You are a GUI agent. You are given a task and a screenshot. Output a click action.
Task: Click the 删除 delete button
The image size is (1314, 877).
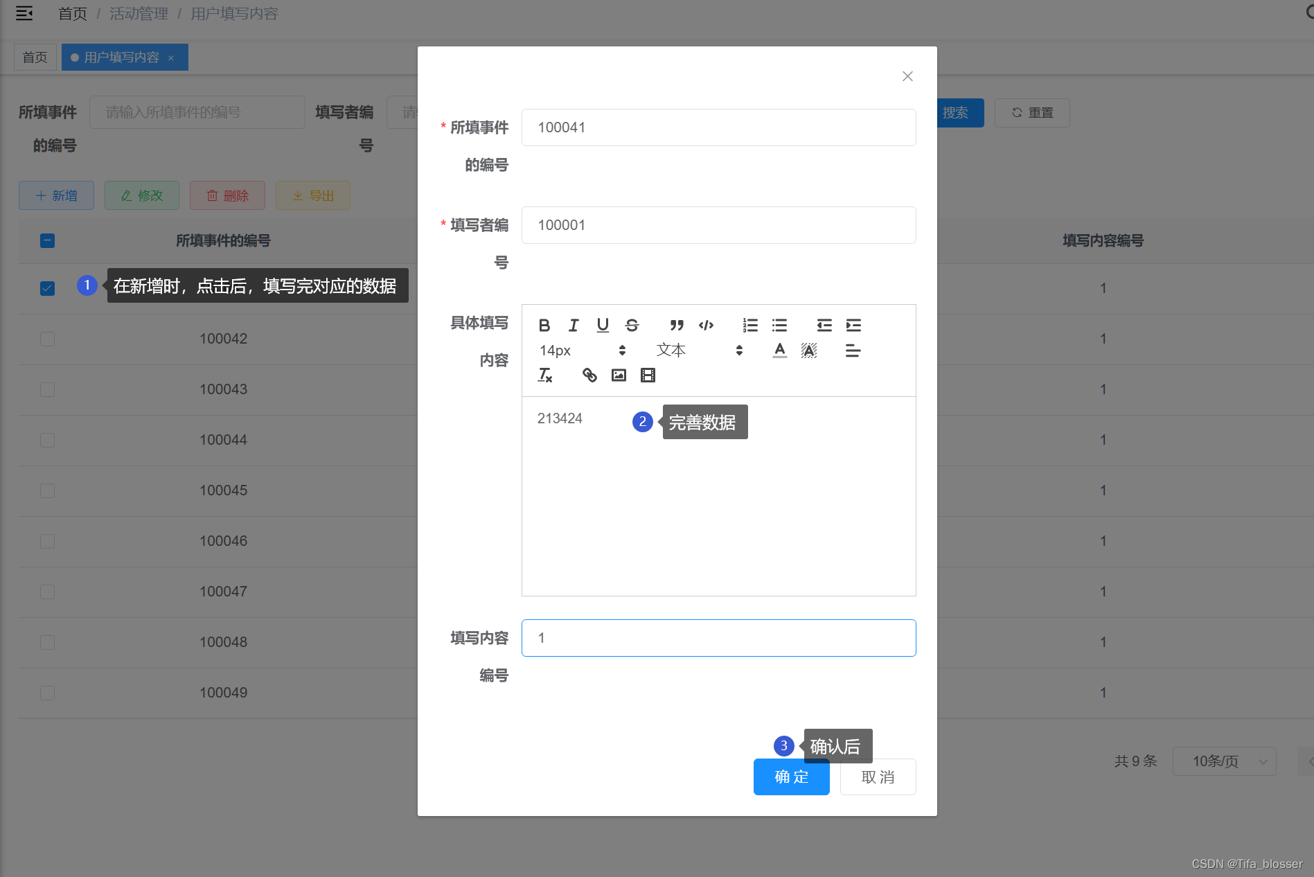227,196
